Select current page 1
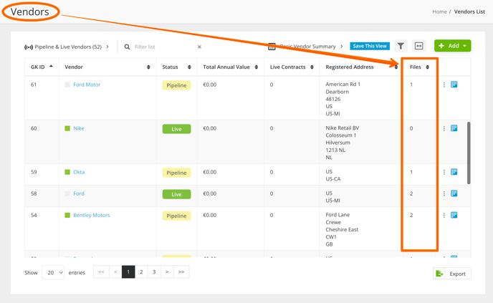The image size is (493, 303). point(128,272)
